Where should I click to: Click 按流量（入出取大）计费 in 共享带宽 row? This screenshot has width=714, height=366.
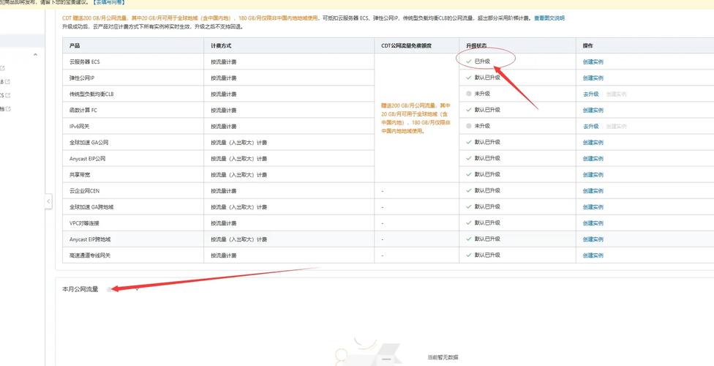click(238, 174)
